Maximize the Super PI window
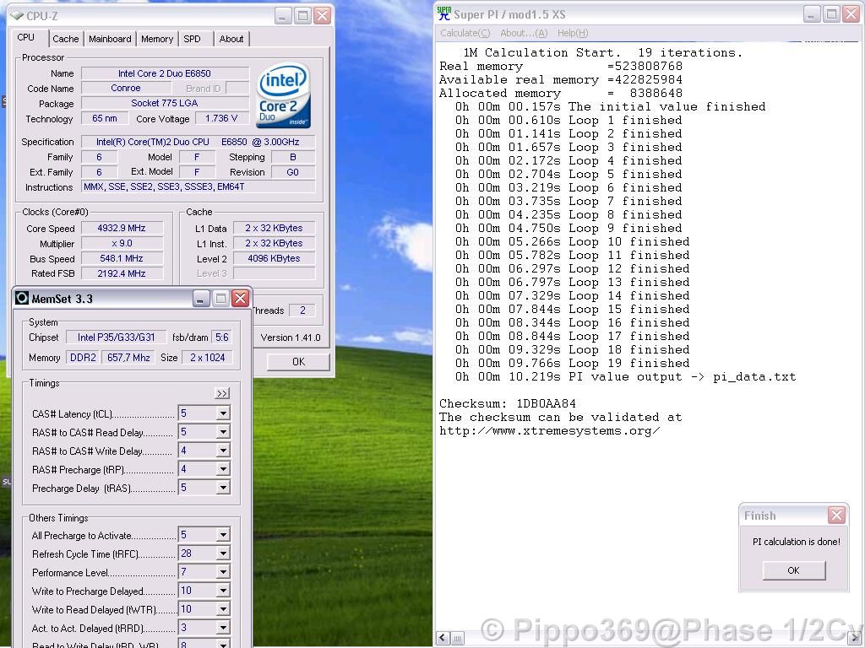Image resolution: width=865 pixels, height=648 pixels. (831, 14)
